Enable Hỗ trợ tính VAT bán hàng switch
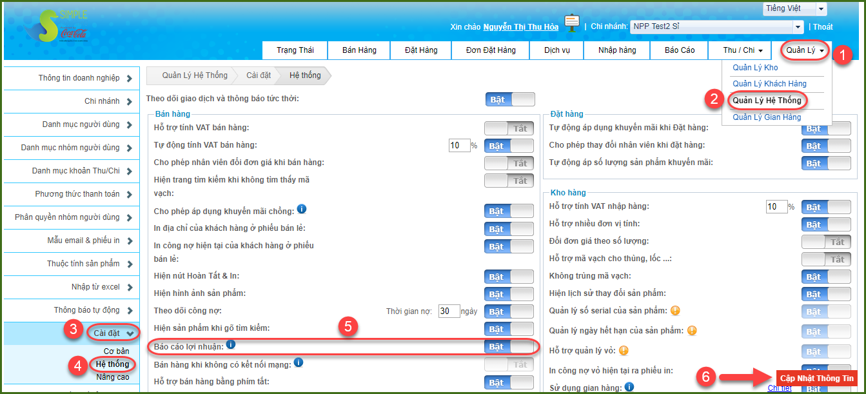Screen dimensions: 866x394 click(509, 128)
